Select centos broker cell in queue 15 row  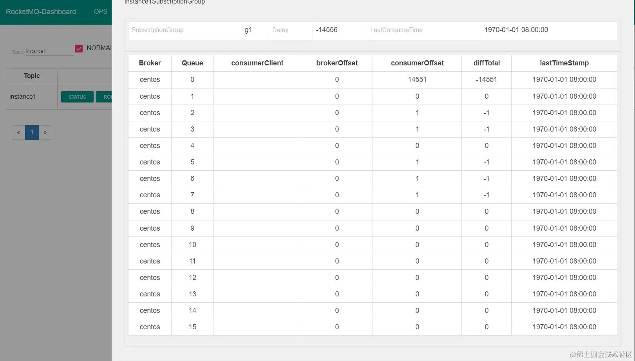click(x=150, y=327)
